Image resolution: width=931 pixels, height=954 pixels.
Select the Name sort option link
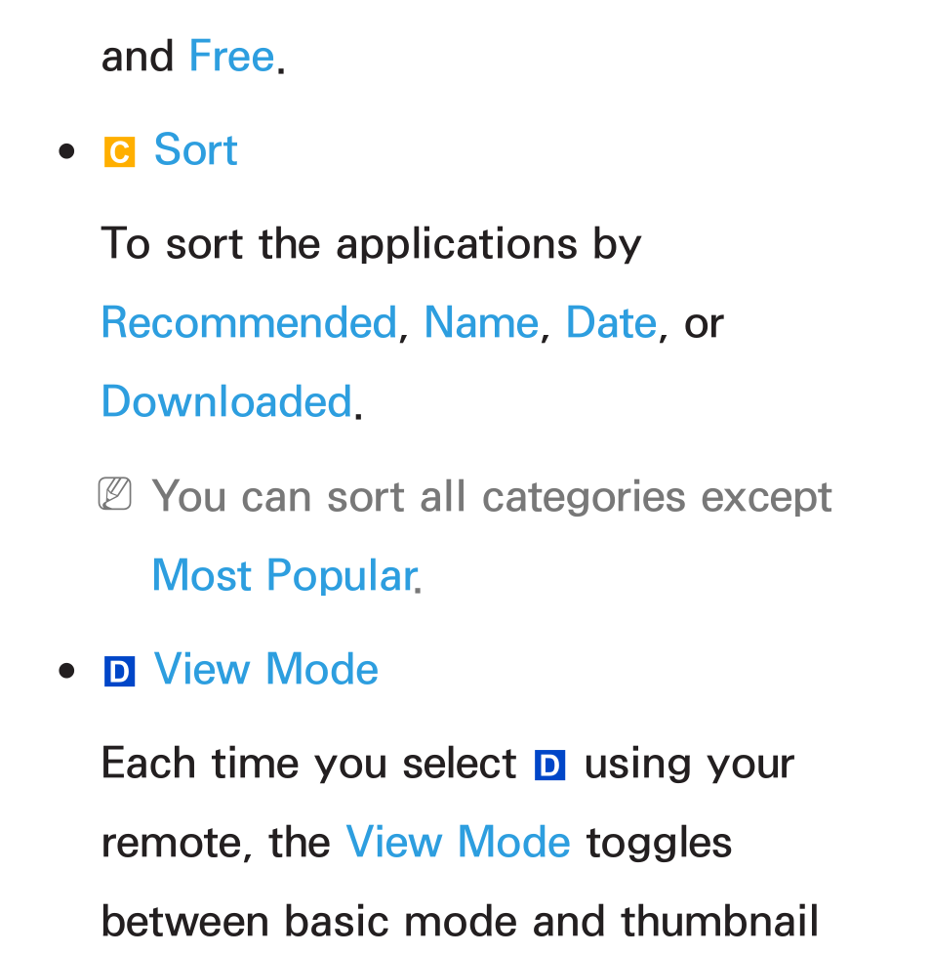(x=482, y=322)
